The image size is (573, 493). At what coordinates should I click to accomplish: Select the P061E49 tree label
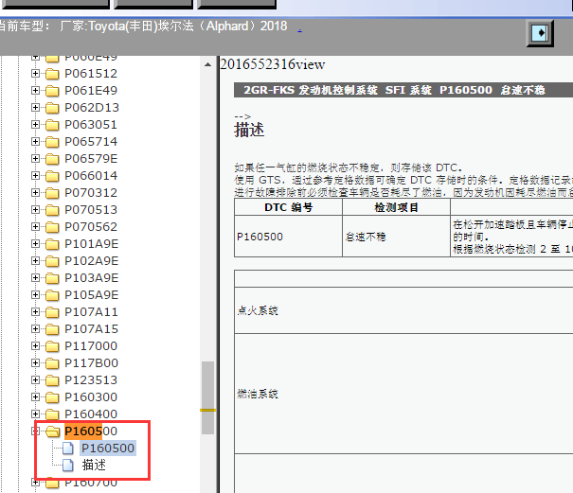[x=91, y=90]
